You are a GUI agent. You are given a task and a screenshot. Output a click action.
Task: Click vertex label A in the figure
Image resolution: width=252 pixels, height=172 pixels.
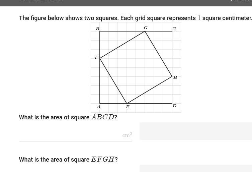[x=98, y=107]
